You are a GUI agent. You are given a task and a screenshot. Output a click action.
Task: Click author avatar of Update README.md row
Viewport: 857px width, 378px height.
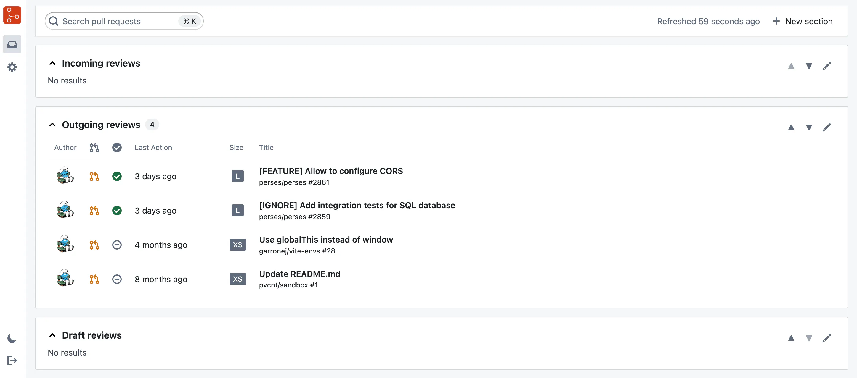click(x=65, y=278)
